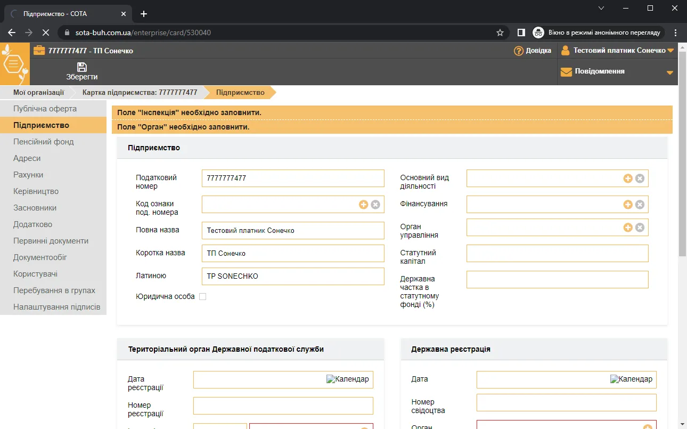Select the Підприємство - СОТА browser tab
This screenshot has width=687, height=429.
click(x=68, y=14)
